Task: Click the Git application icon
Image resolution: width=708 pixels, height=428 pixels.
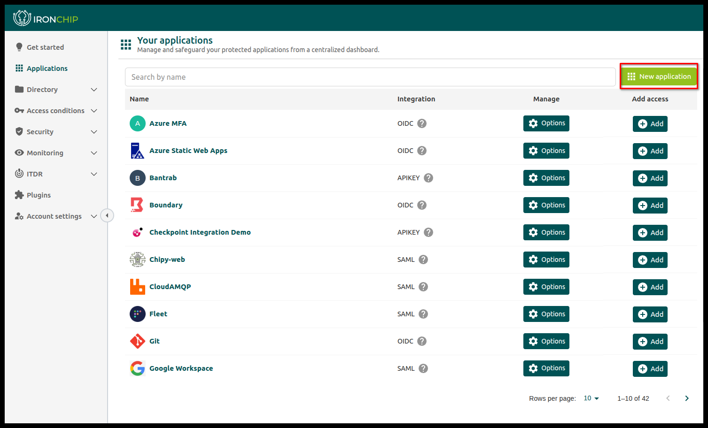Action: (x=138, y=341)
